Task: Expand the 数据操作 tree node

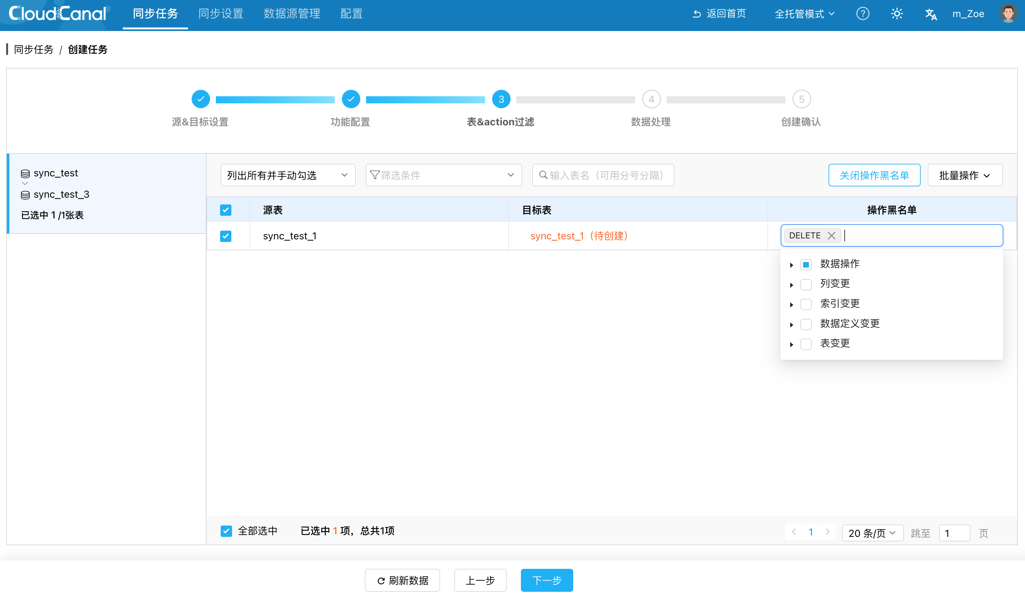Action: tap(791, 265)
